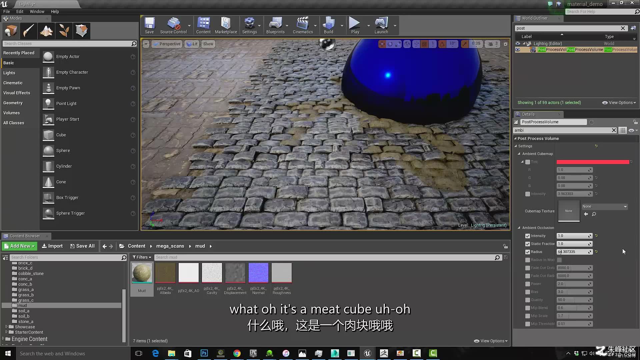The image size is (640, 360).
Task: Open the File menu
Action: [6, 11]
